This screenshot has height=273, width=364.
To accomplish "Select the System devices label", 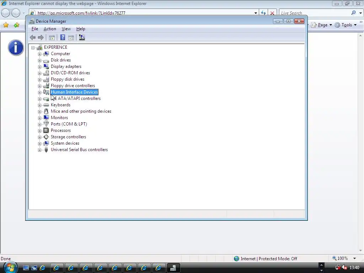I will 65,143.
